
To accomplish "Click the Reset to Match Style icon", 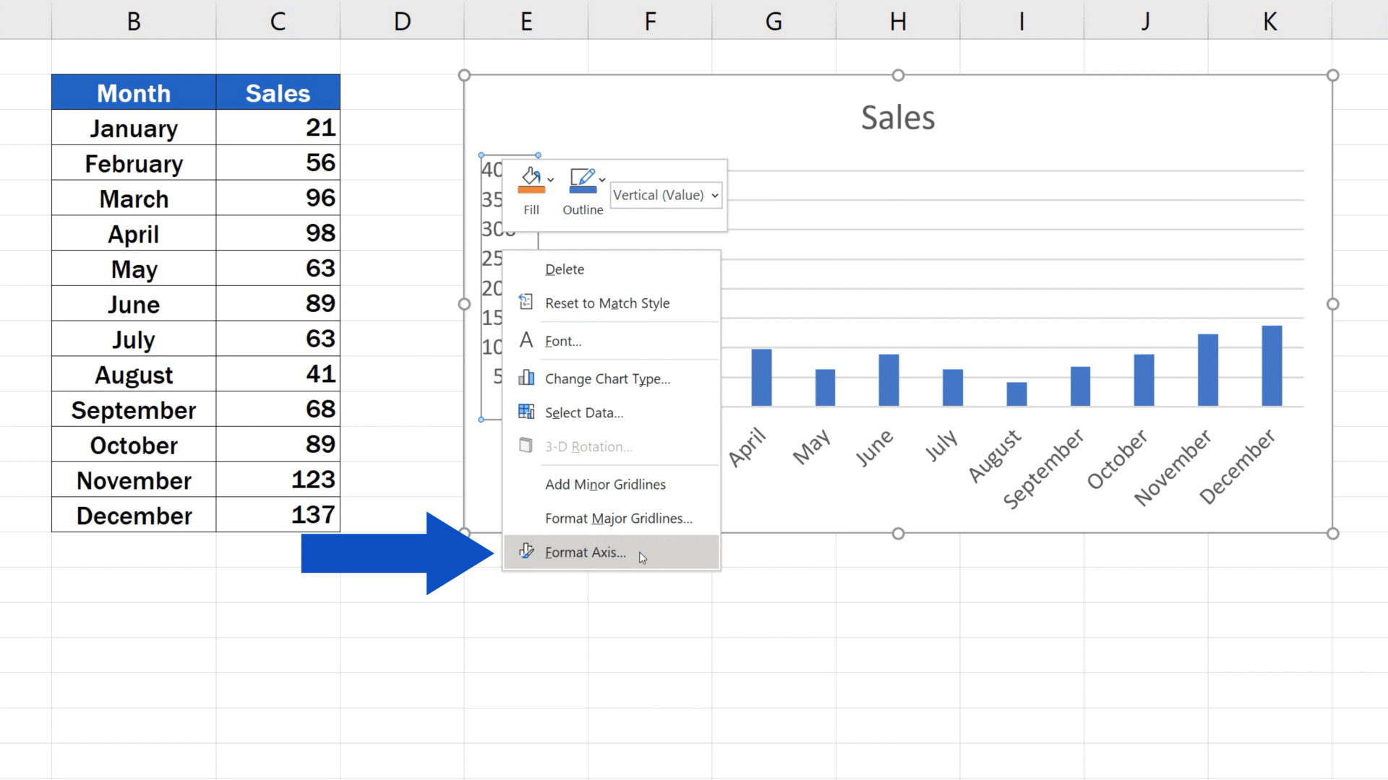I will (526, 303).
